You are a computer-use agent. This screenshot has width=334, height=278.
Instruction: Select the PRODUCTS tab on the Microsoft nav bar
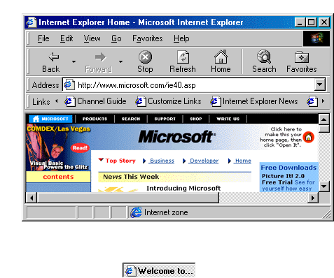pos(95,119)
